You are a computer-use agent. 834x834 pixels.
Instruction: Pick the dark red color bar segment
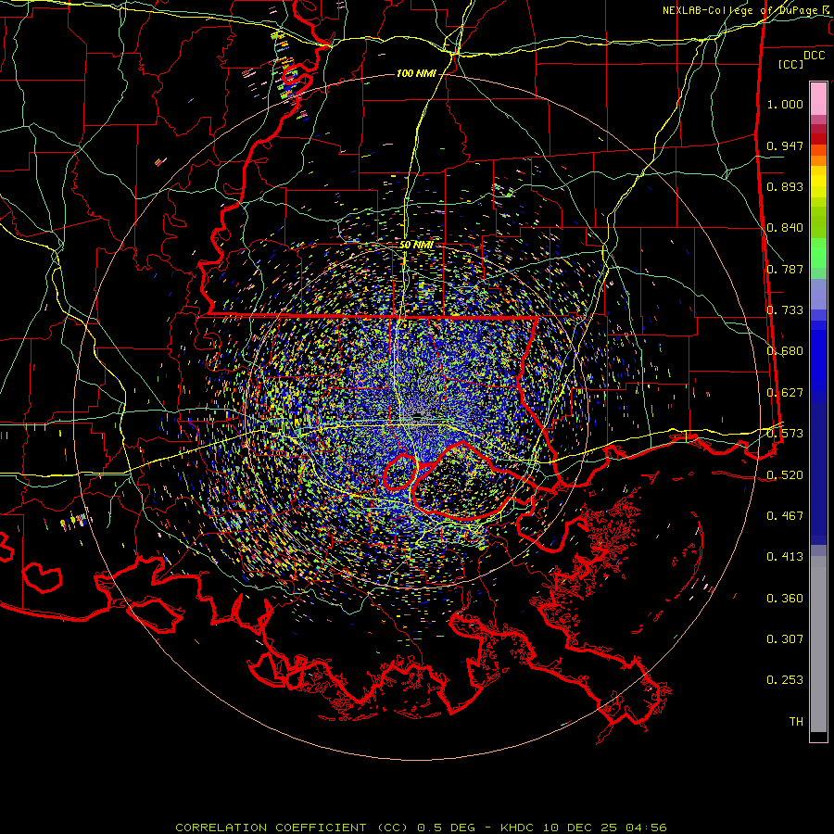[818, 138]
